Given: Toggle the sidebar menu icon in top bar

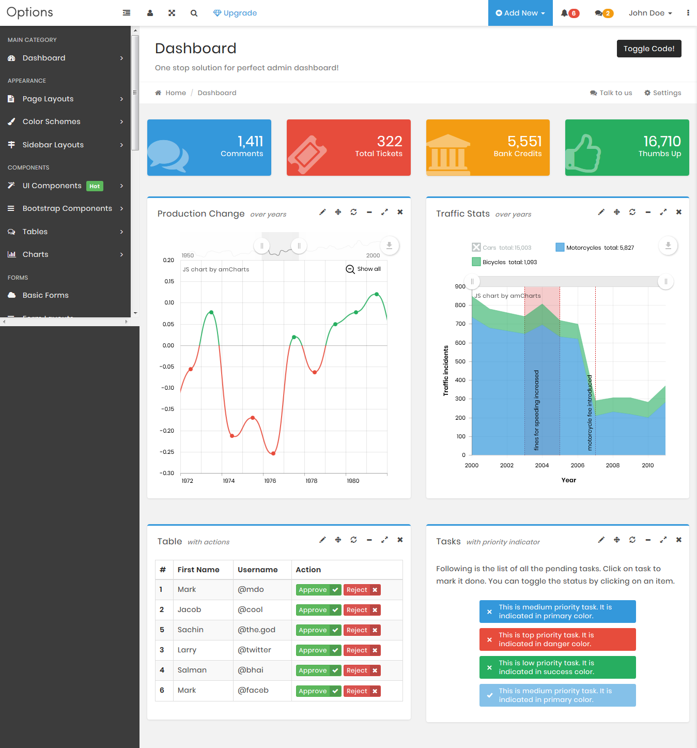Looking at the screenshot, I should click(127, 13).
